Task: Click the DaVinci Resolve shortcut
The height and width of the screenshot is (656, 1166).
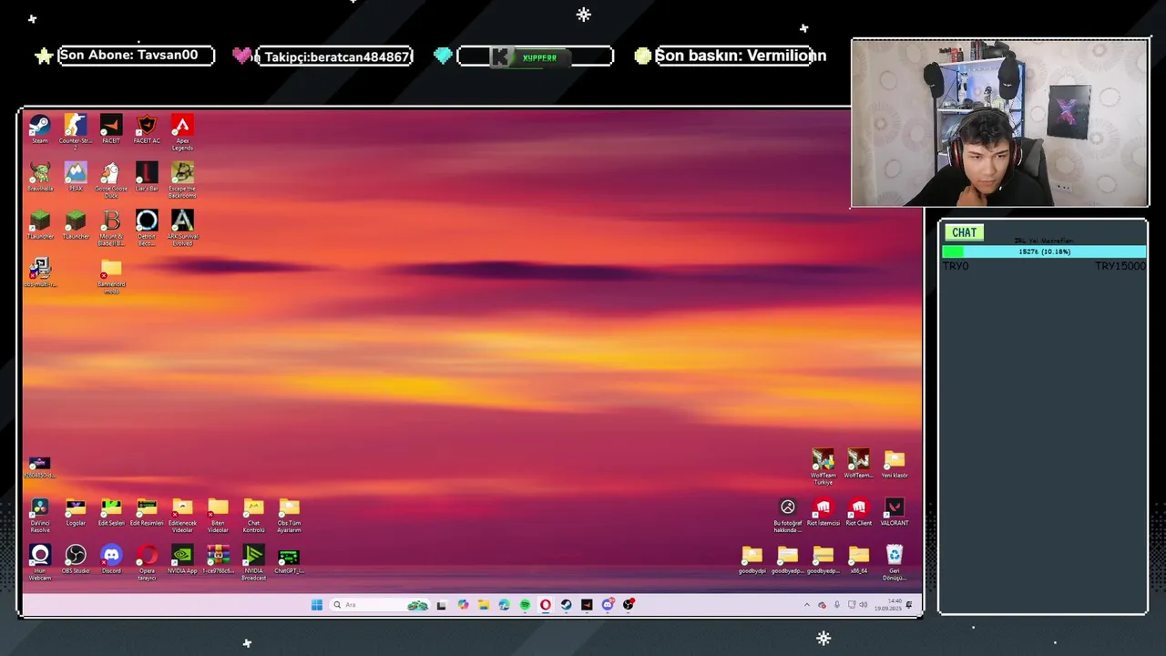Action: [x=40, y=514]
